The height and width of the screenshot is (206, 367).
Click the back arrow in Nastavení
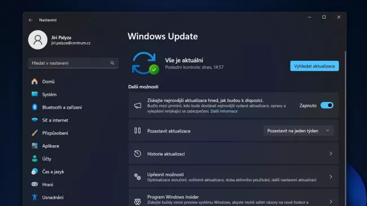click(x=30, y=20)
